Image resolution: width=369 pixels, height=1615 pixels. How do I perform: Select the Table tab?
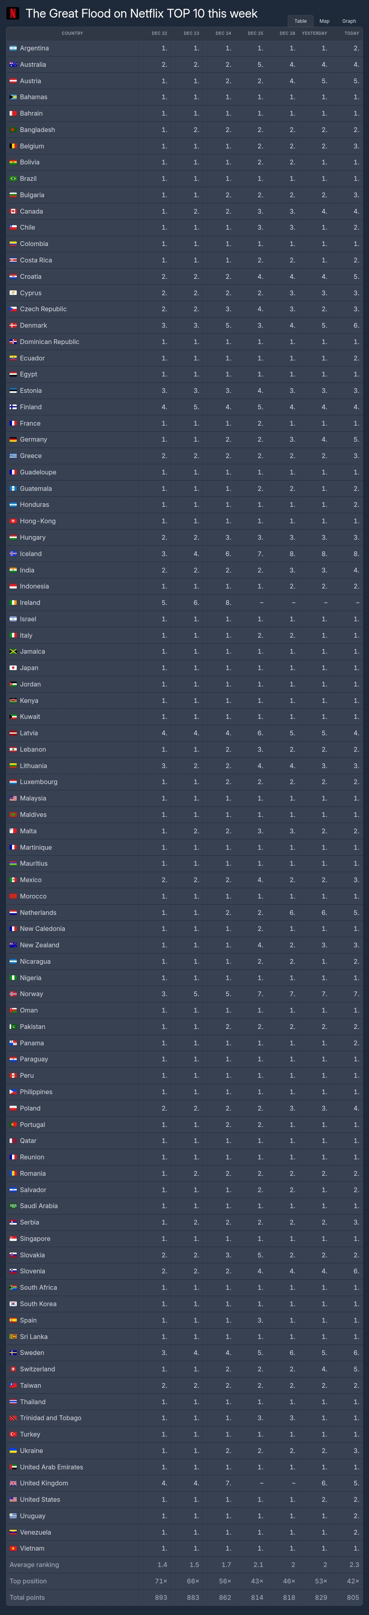pyautogui.click(x=301, y=21)
